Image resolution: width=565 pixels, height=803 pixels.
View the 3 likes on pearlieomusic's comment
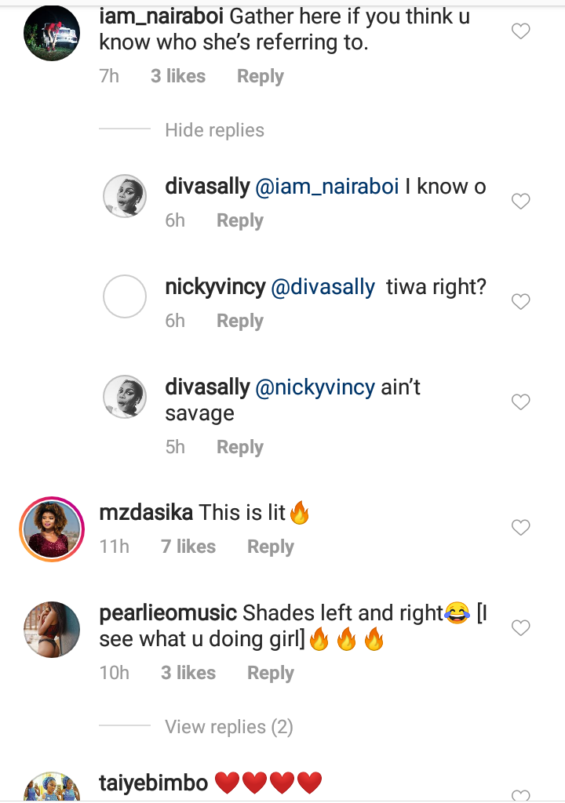tap(188, 673)
